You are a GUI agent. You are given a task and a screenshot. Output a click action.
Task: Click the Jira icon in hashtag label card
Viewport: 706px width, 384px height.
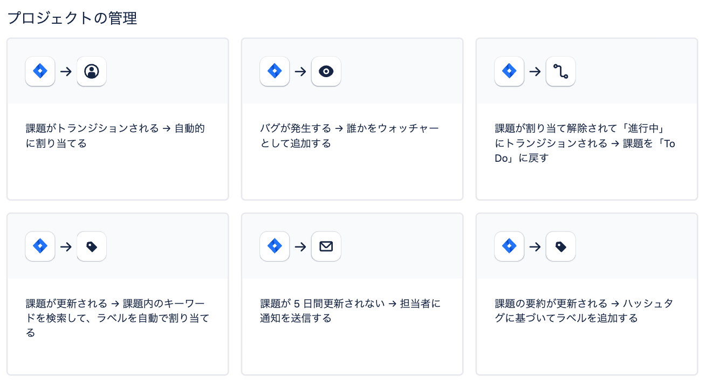[509, 246]
